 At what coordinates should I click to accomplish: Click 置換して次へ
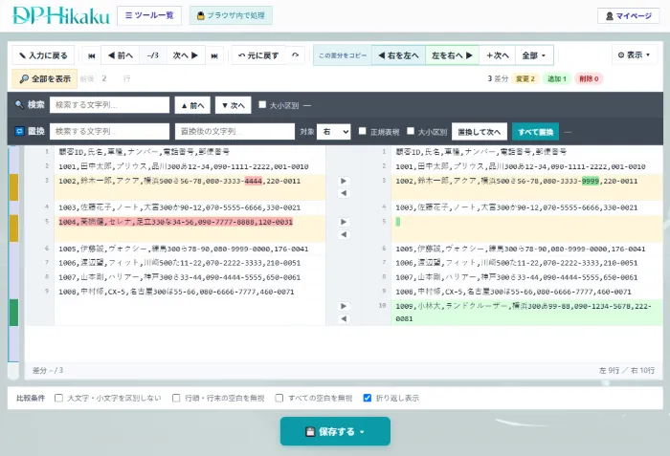480,132
